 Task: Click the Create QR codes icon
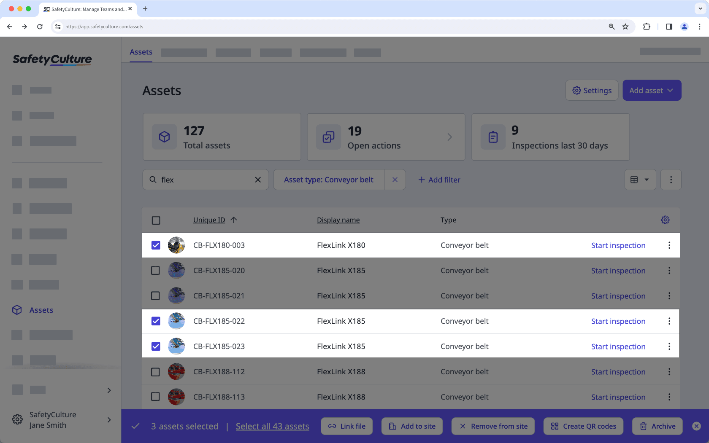click(x=555, y=426)
